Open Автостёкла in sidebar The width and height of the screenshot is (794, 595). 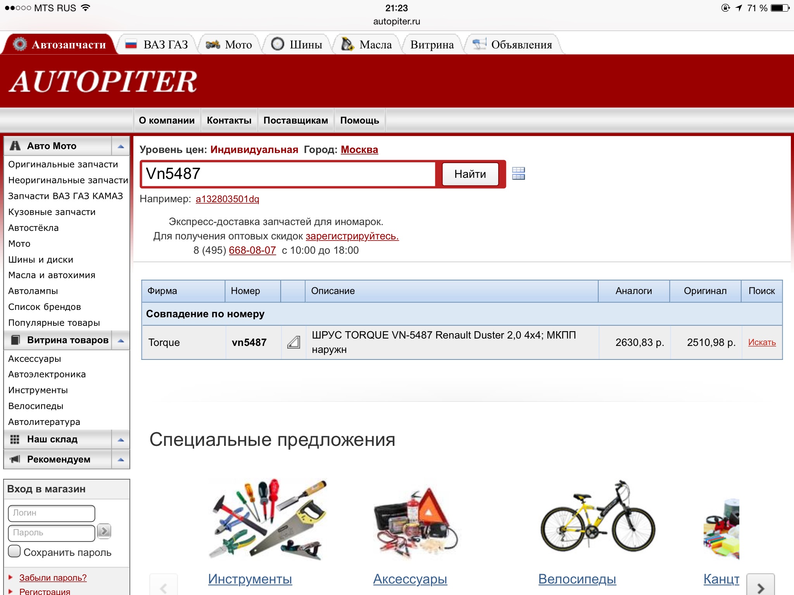click(33, 228)
